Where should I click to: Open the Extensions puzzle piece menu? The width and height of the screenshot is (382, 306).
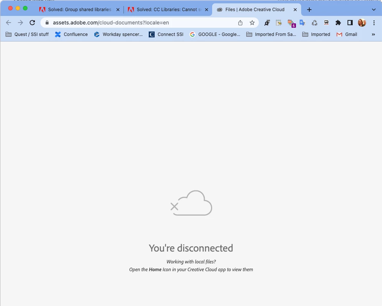[338, 23]
